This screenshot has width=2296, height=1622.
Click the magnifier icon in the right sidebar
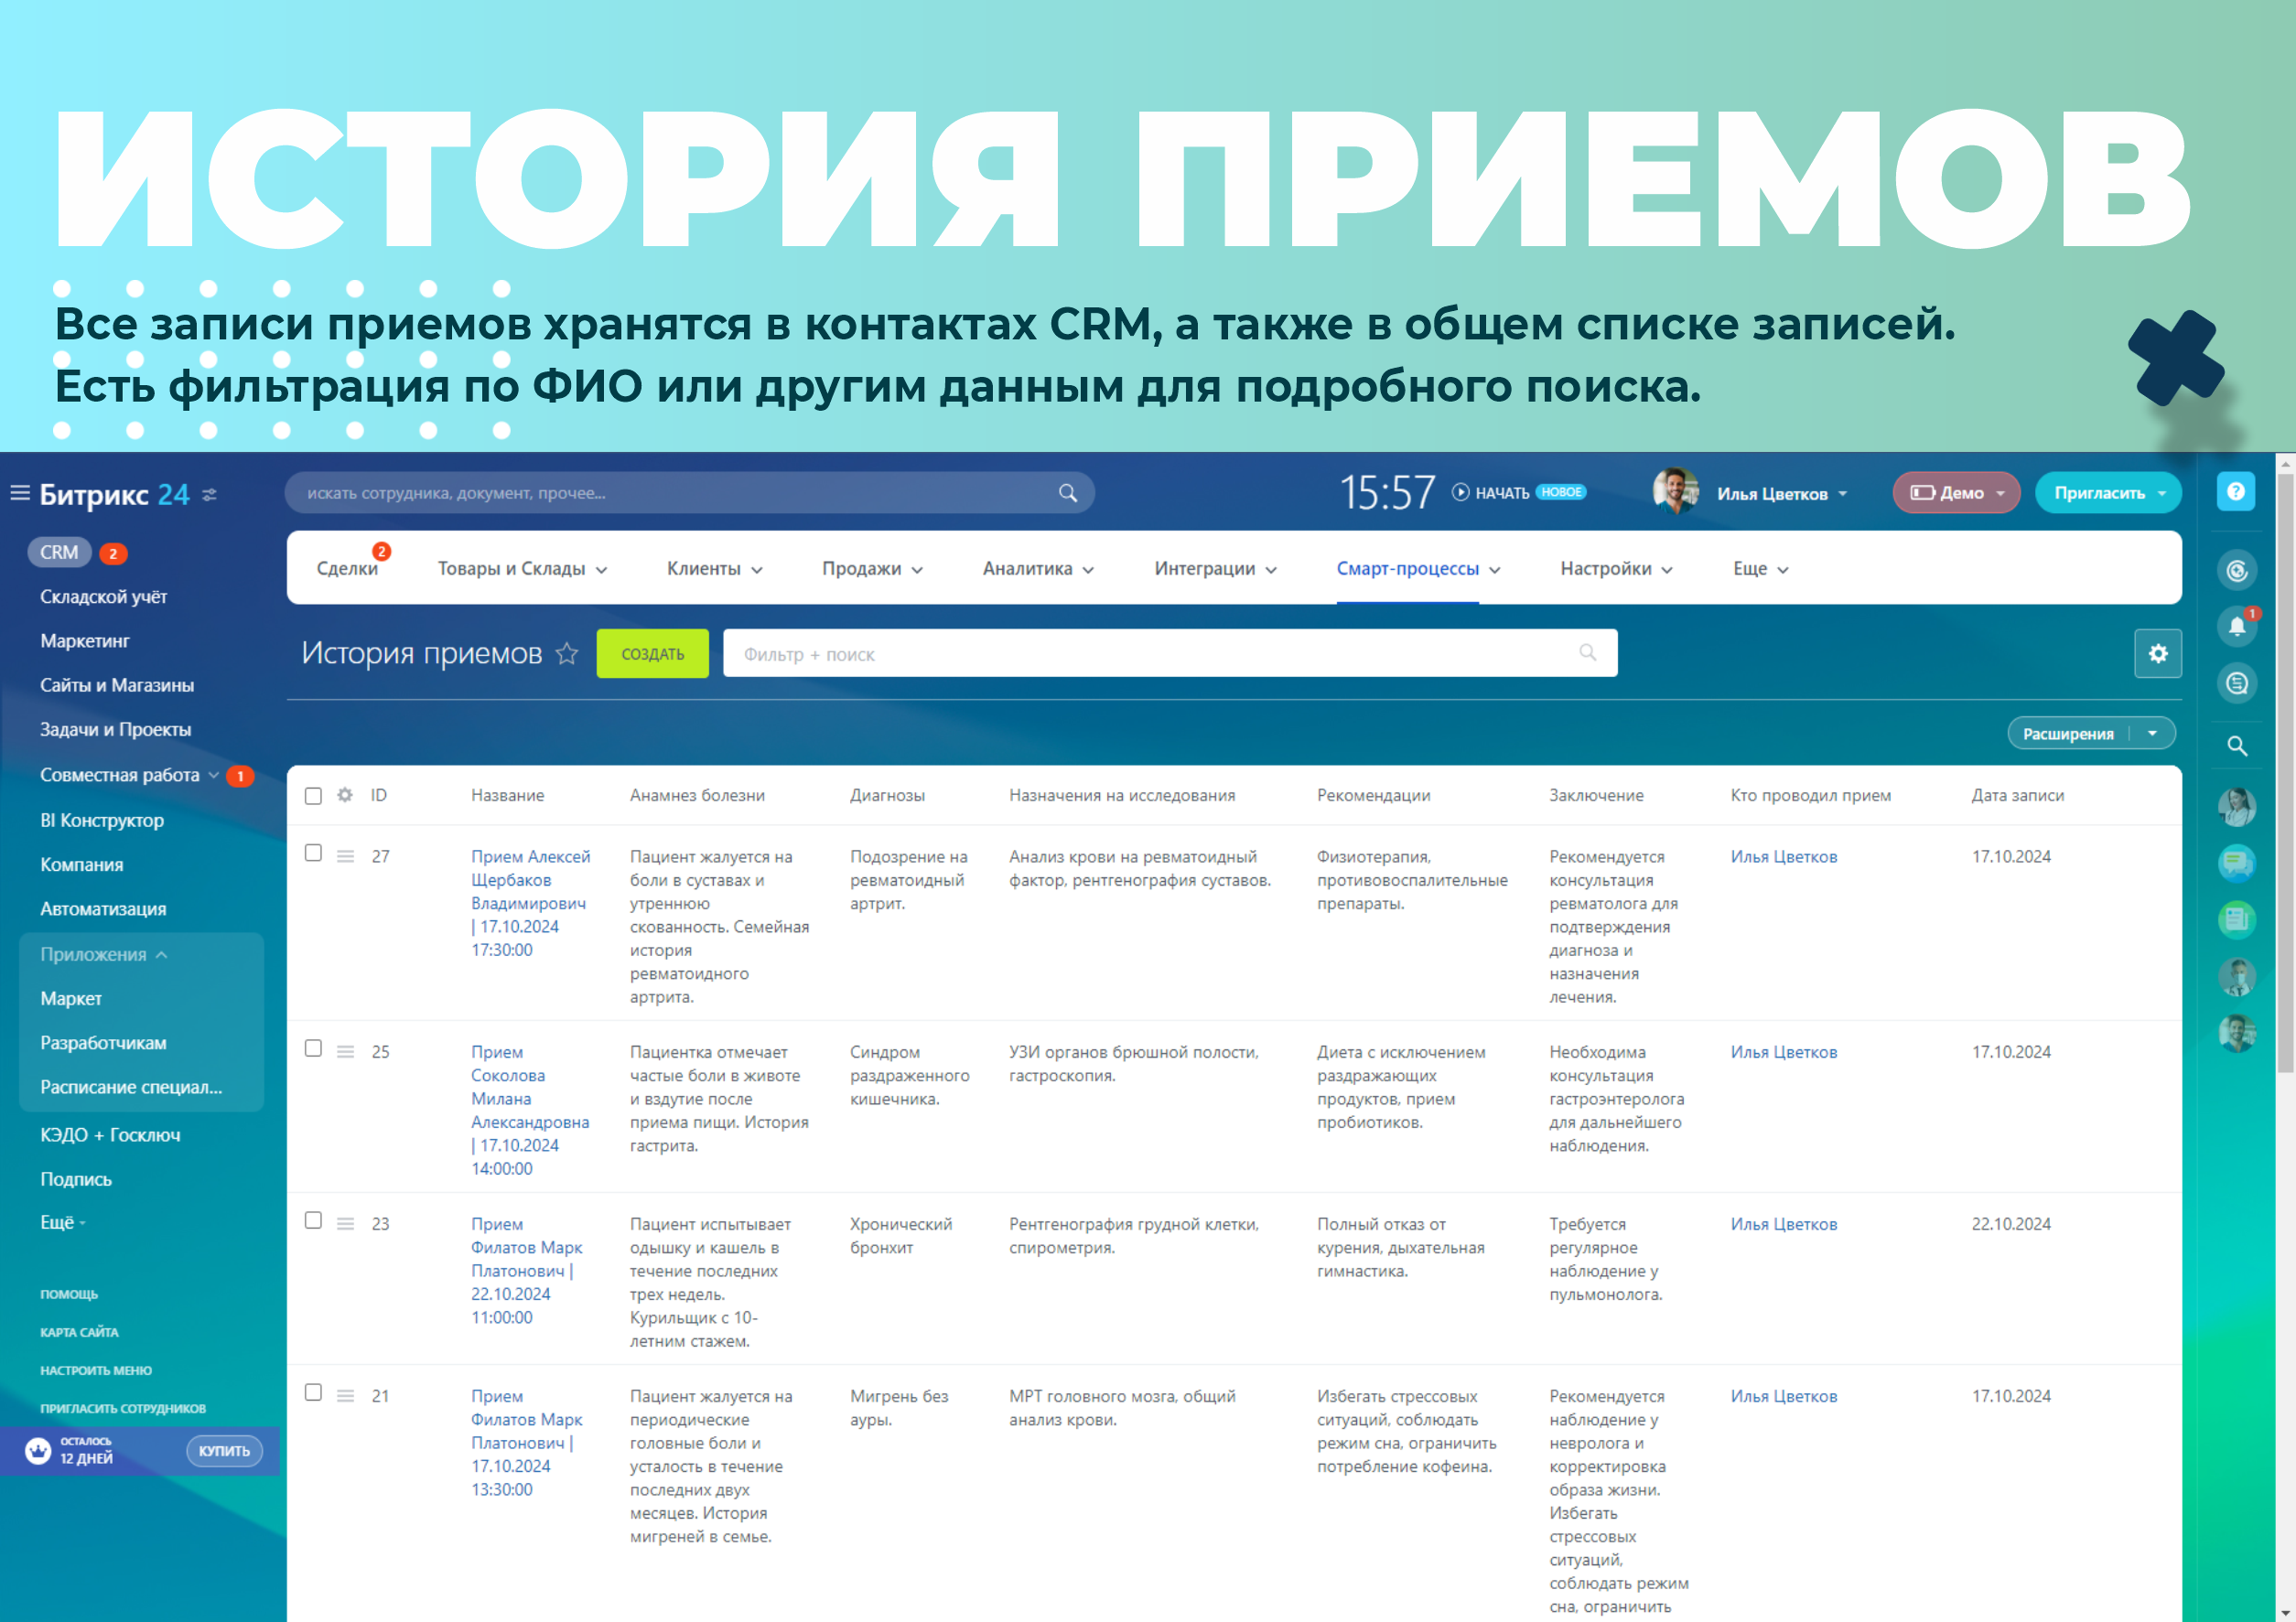(2237, 746)
